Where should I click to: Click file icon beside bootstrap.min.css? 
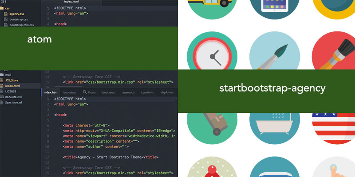pos(6,25)
